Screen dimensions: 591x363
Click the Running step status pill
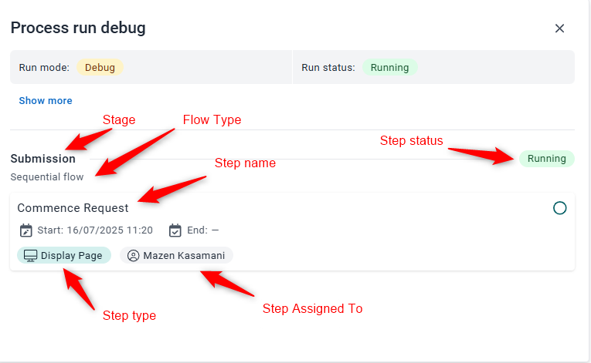coord(546,159)
